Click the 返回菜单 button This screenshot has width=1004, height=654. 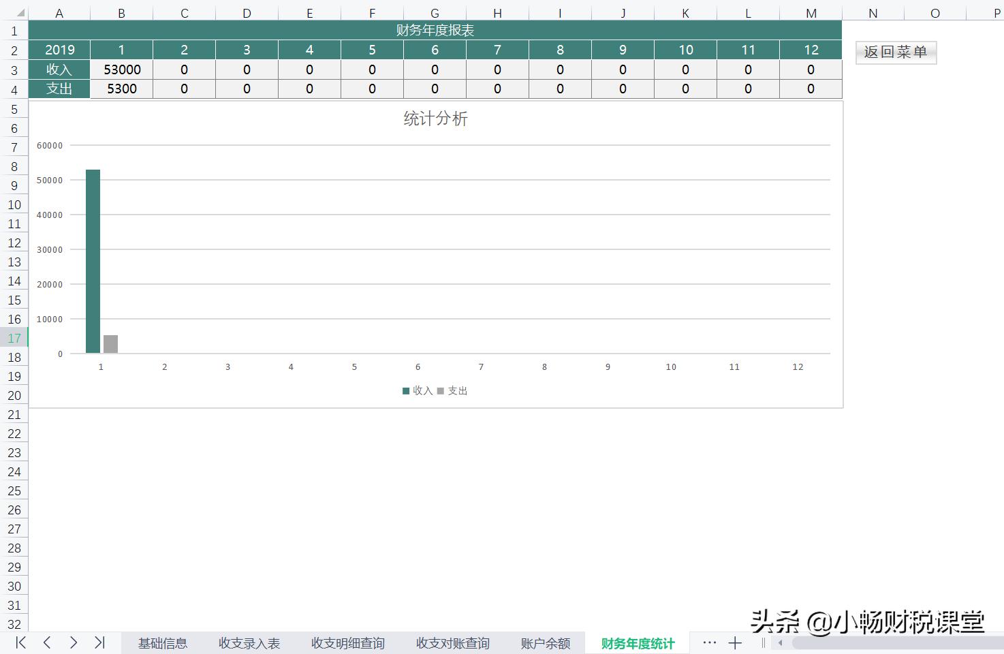click(896, 52)
